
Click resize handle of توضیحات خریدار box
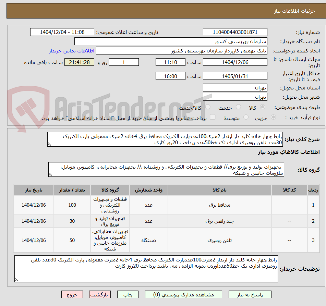17,280
